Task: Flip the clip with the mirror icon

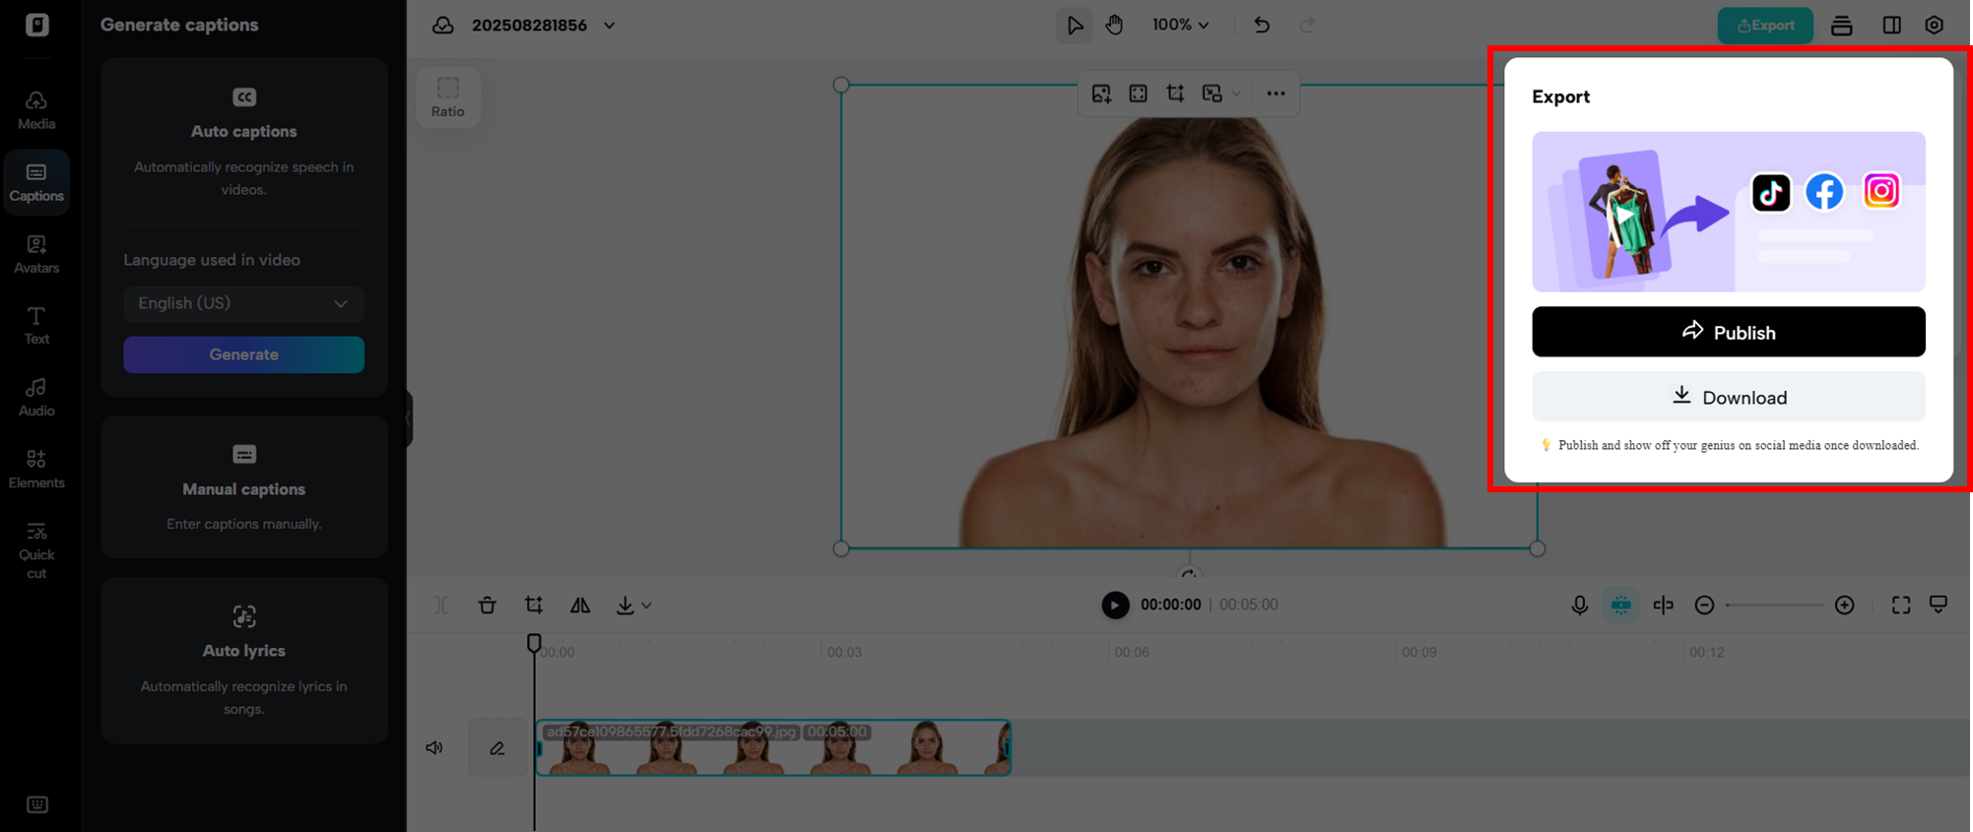Action: click(580, 606)
